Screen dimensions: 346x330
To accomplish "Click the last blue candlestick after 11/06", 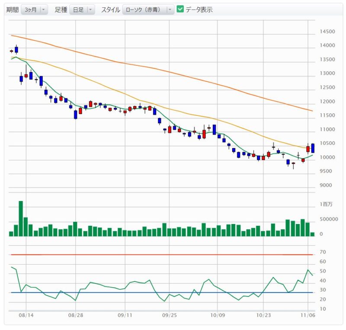I will (x=313, y=148).
